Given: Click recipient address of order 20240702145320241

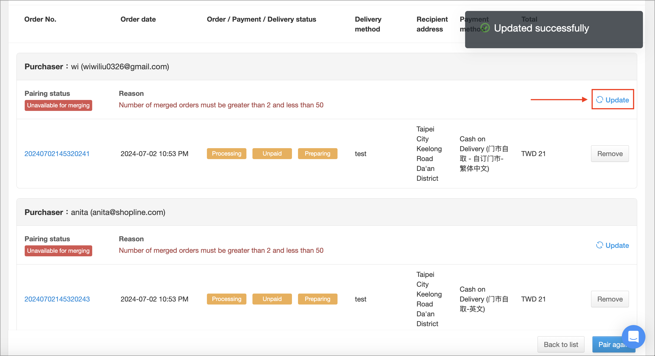Looking at the screenshot, I should 429,154.
